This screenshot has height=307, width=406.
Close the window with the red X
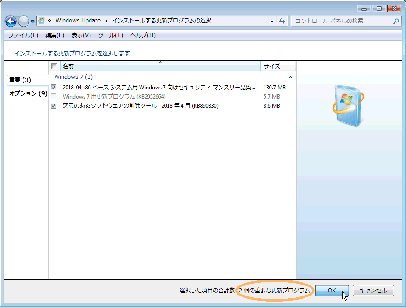394,9
